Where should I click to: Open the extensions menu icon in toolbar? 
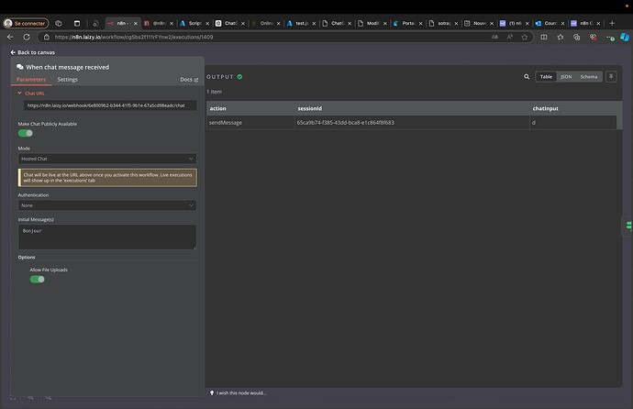609,37
